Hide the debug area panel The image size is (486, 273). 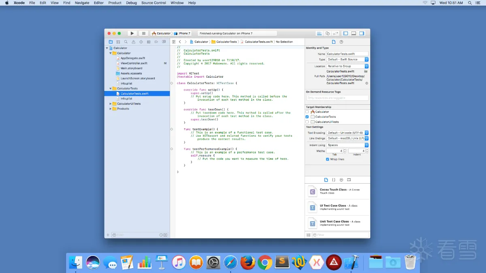(x=354, y=34)
